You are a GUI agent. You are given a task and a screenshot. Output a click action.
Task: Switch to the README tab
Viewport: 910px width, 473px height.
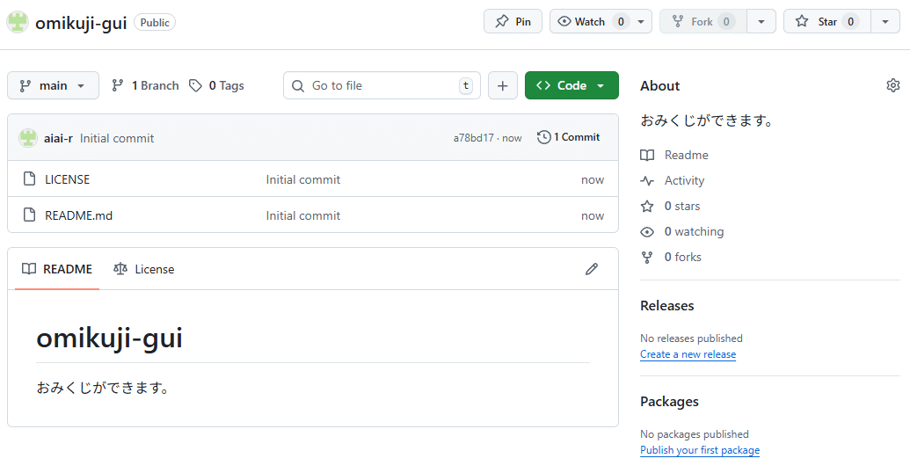click(57, 269)
